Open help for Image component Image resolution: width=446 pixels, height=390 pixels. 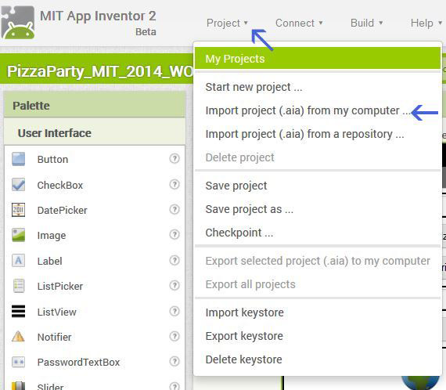tap(174, 234)
